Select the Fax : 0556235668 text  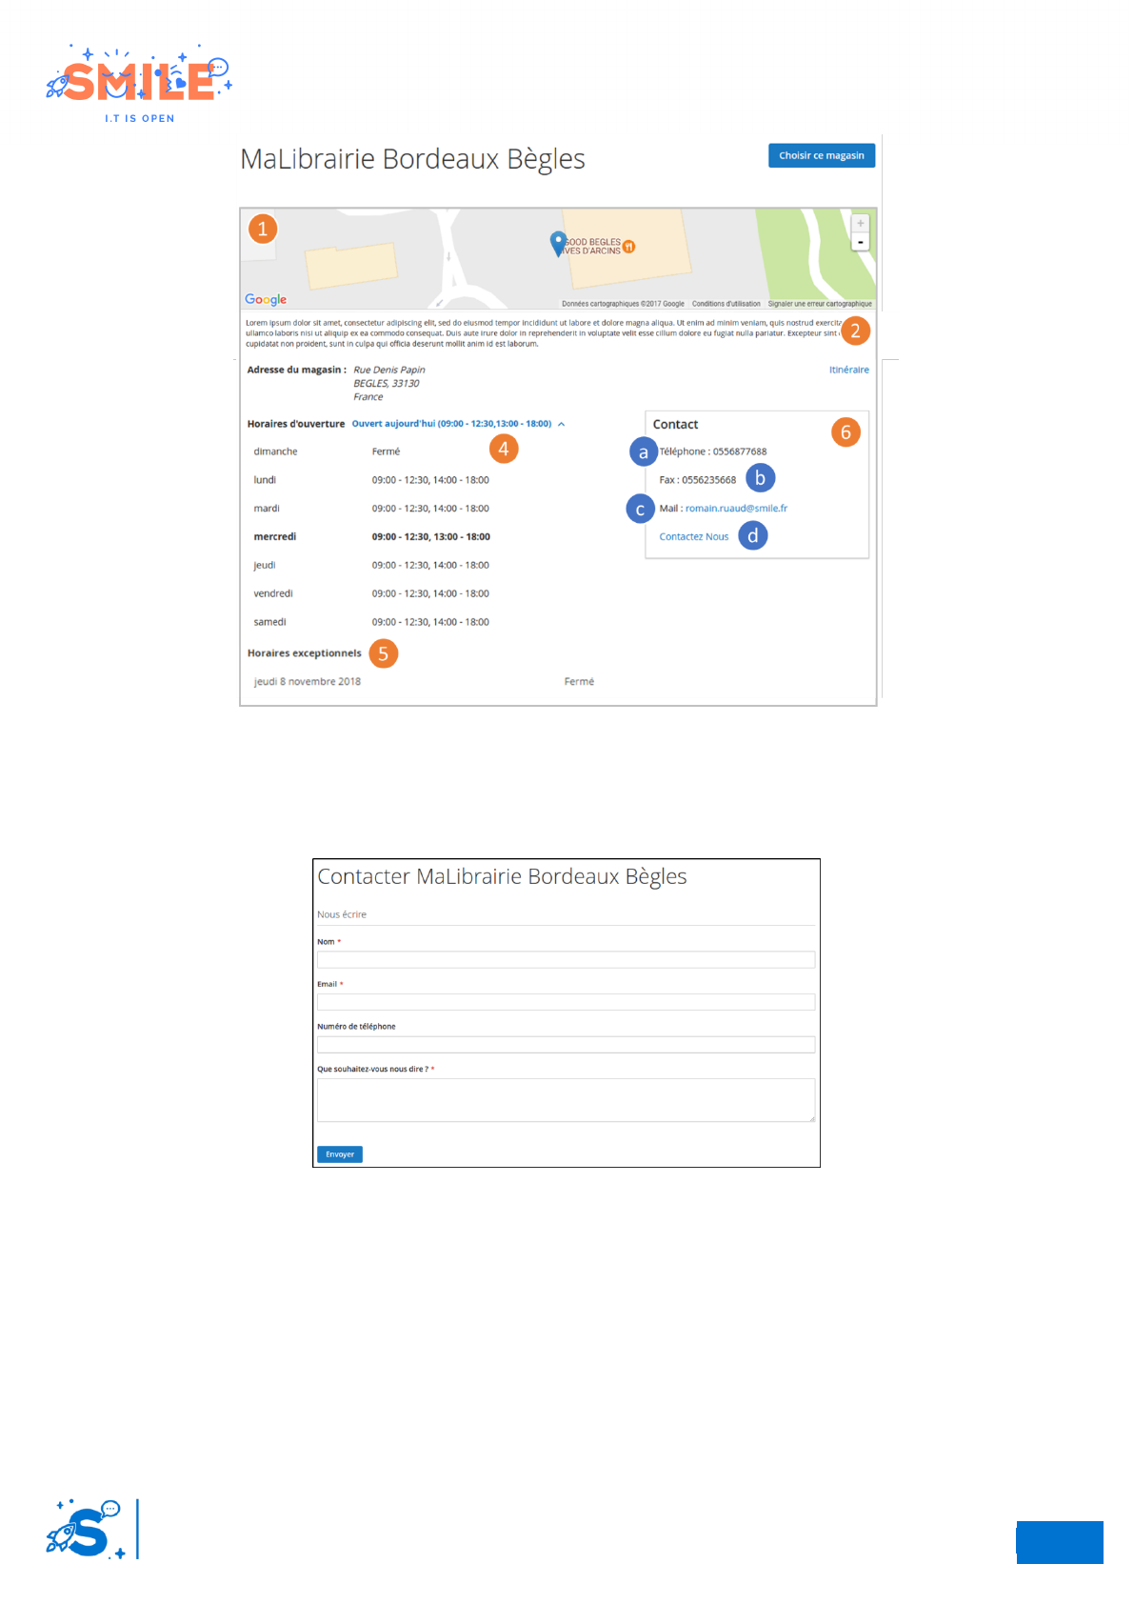(697, 480)
